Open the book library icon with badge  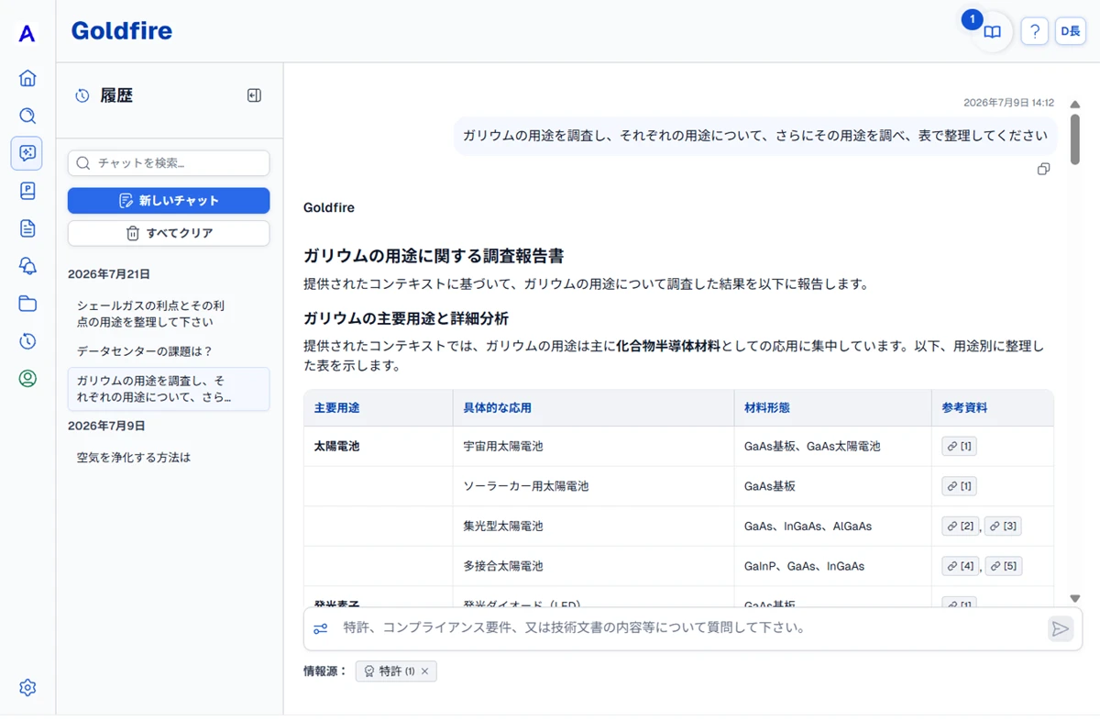tap(992, 32)
